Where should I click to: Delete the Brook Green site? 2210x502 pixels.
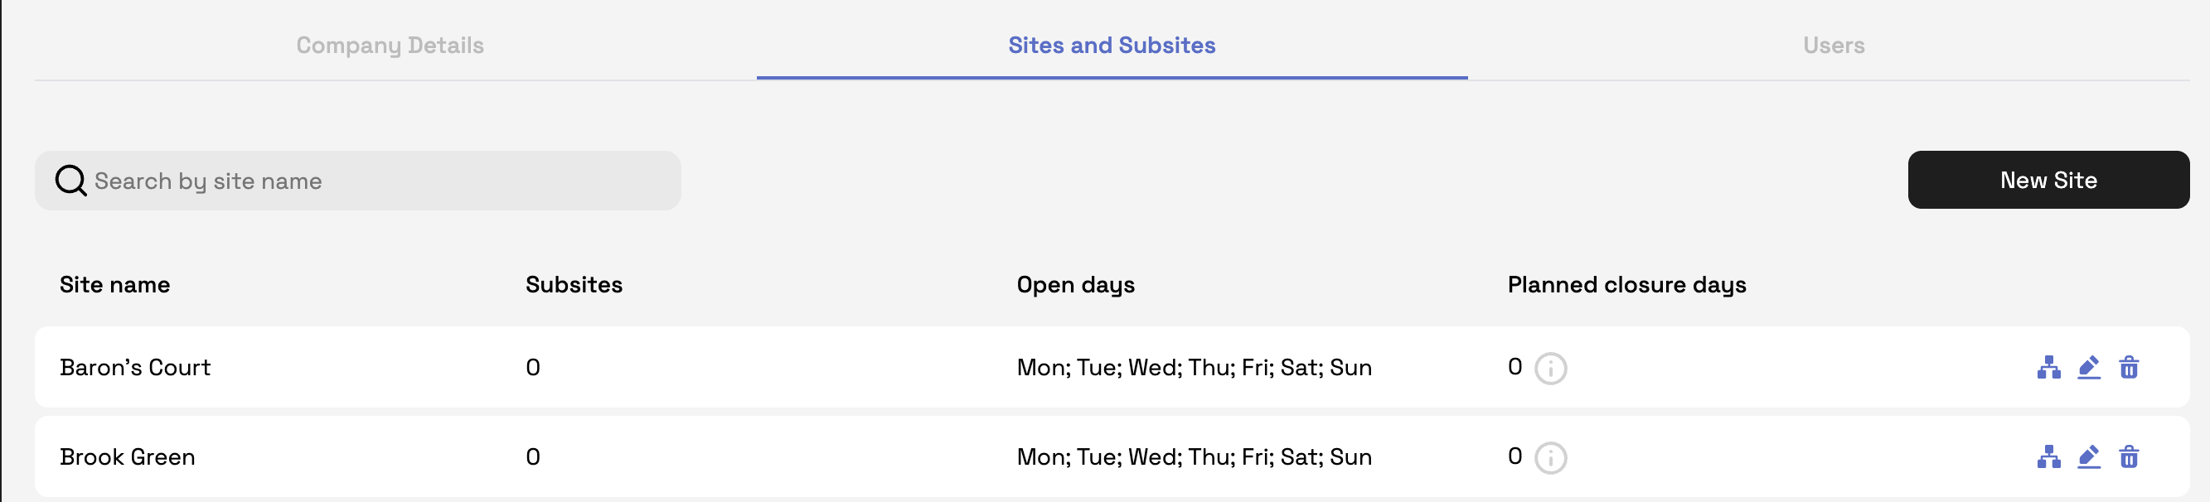pyautogui.click(x=2129, y=456)
